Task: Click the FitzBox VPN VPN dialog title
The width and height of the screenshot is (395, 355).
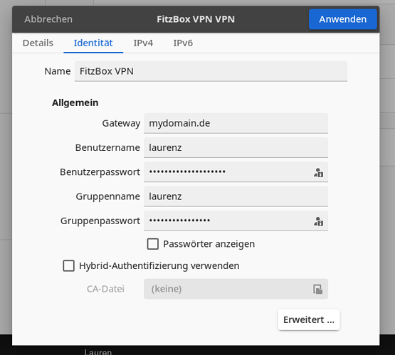Action: click(x=196, y=19)
